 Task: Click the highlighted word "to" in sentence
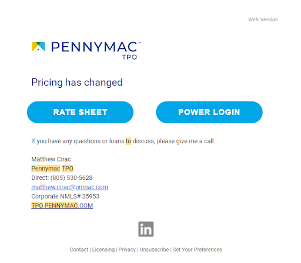point(128,141)
